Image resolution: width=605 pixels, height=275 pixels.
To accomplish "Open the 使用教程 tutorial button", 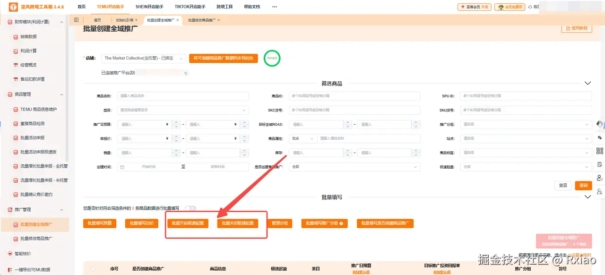I will pyautogui.click(x=577, y=28).
